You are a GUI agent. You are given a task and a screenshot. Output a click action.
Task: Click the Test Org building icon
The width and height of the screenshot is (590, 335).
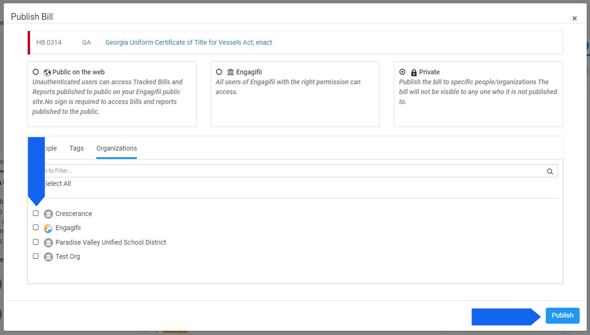48,257
